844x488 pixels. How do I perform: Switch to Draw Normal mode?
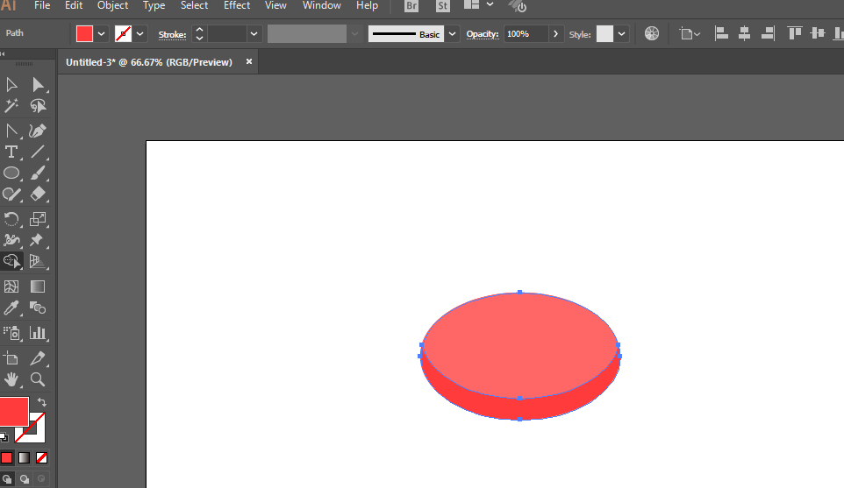tap(7, 479)
